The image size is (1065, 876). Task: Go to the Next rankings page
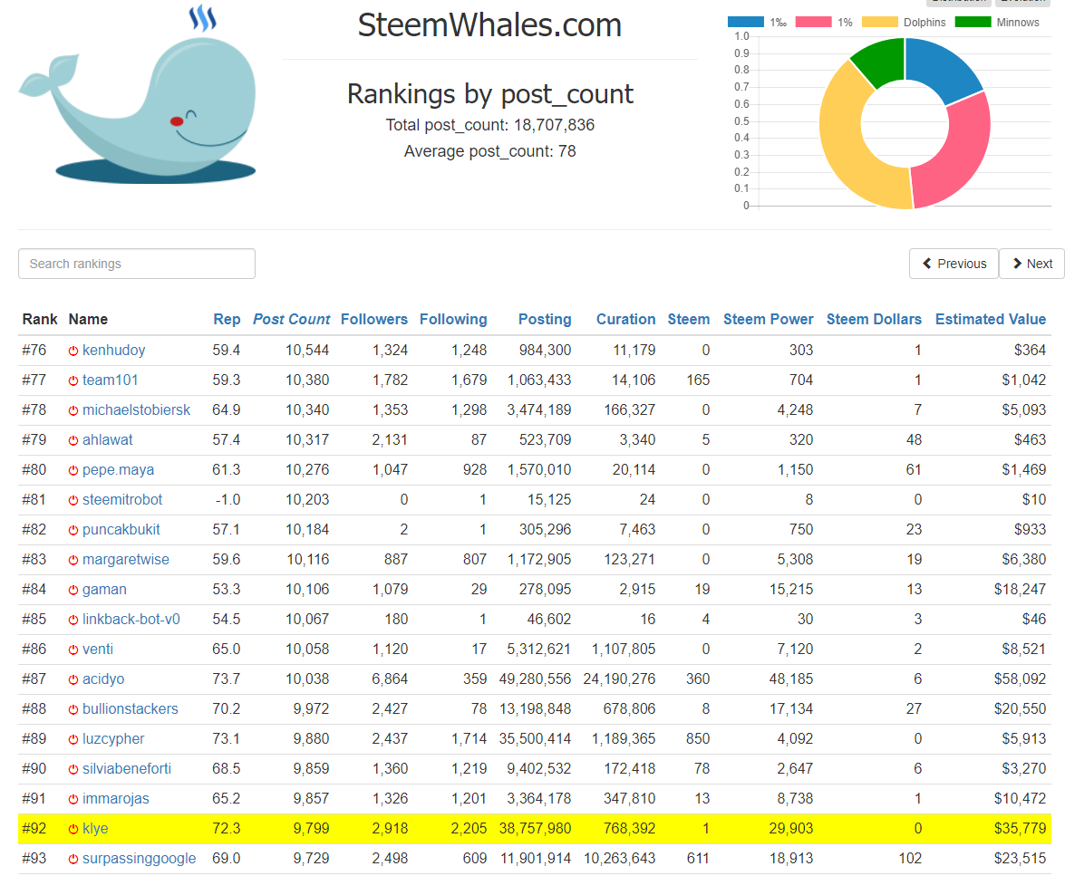(1031, 264)
